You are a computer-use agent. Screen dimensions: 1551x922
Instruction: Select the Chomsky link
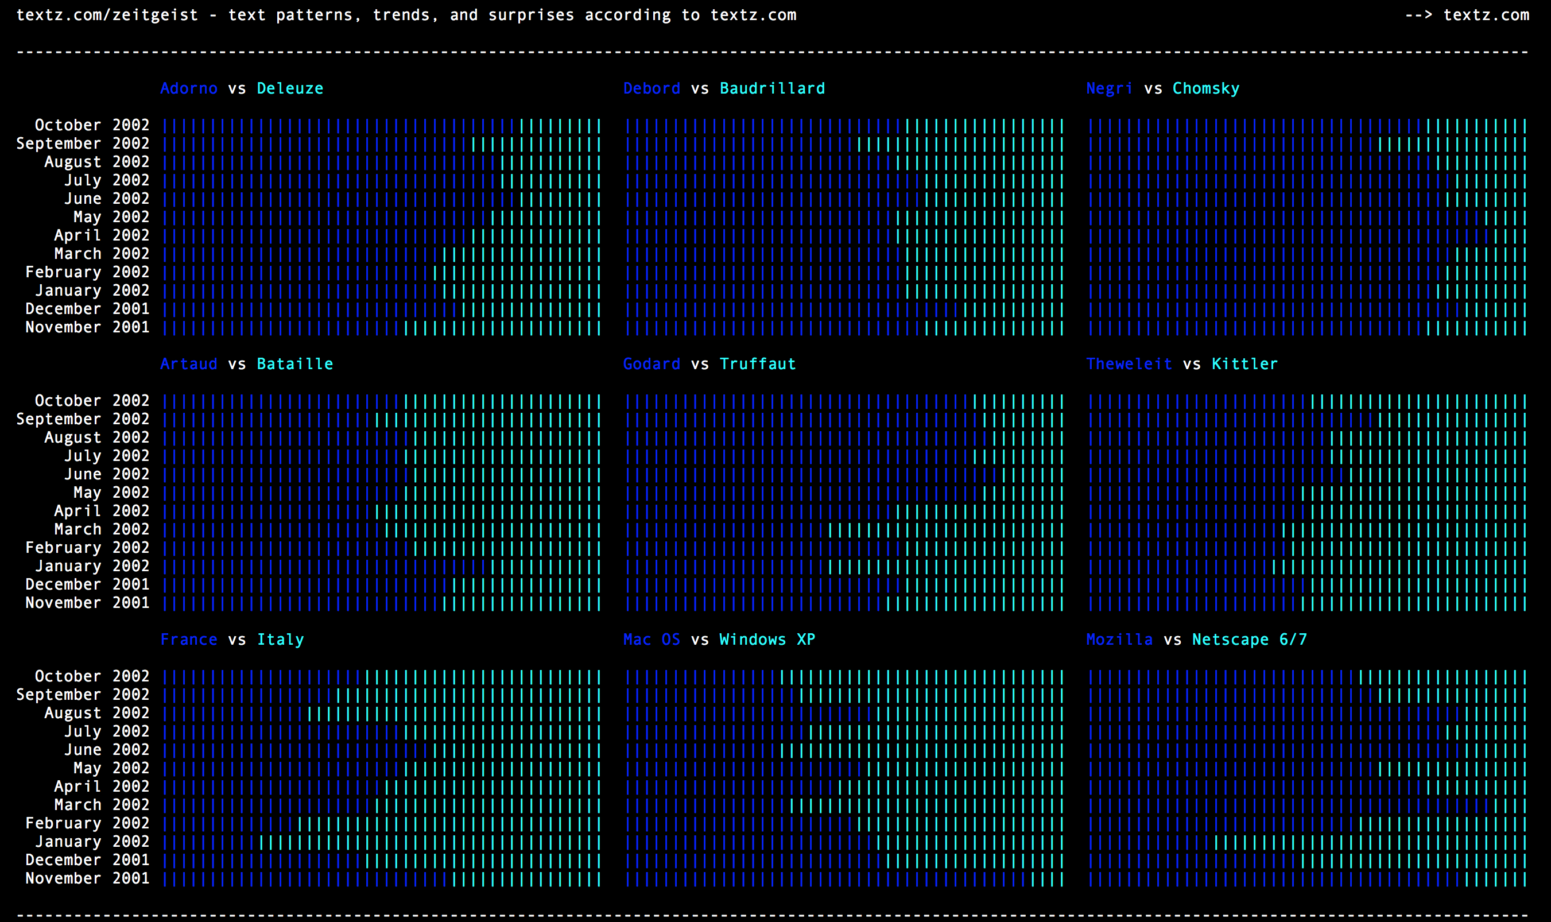(x=1205, y=88)
